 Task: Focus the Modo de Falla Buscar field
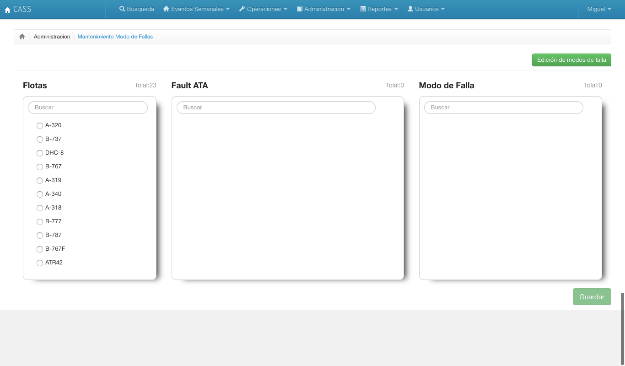pos(504,108)
